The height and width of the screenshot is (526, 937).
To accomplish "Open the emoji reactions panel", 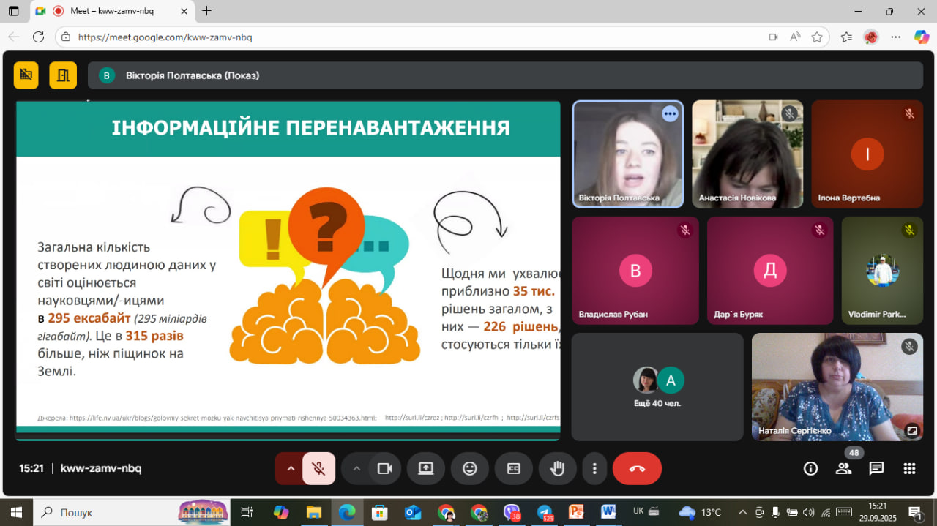I will click(x=470, y=469).
